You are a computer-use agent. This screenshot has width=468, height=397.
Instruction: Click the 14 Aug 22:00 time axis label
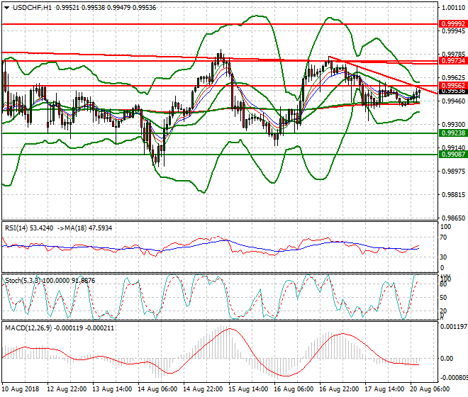click(203, 389)
